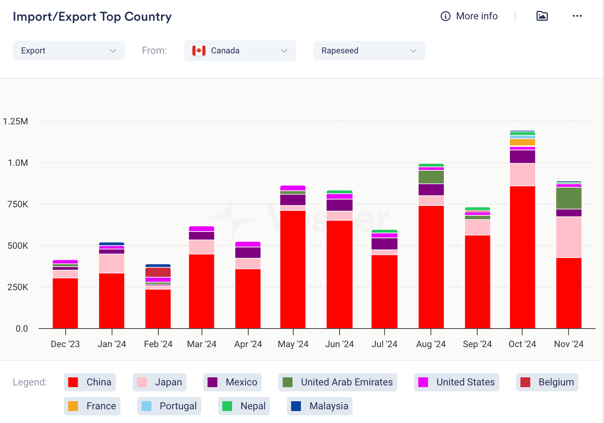Click the Japan segment of Nov '24 bar
The image size is (604, 423).
point(569,237)
